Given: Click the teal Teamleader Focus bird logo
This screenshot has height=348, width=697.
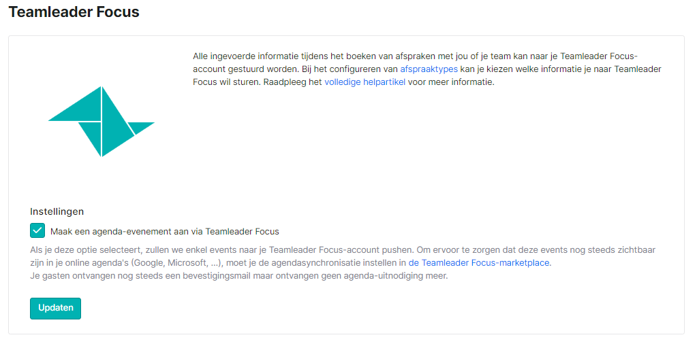Looking at the screenshot, I should (102, 122).
